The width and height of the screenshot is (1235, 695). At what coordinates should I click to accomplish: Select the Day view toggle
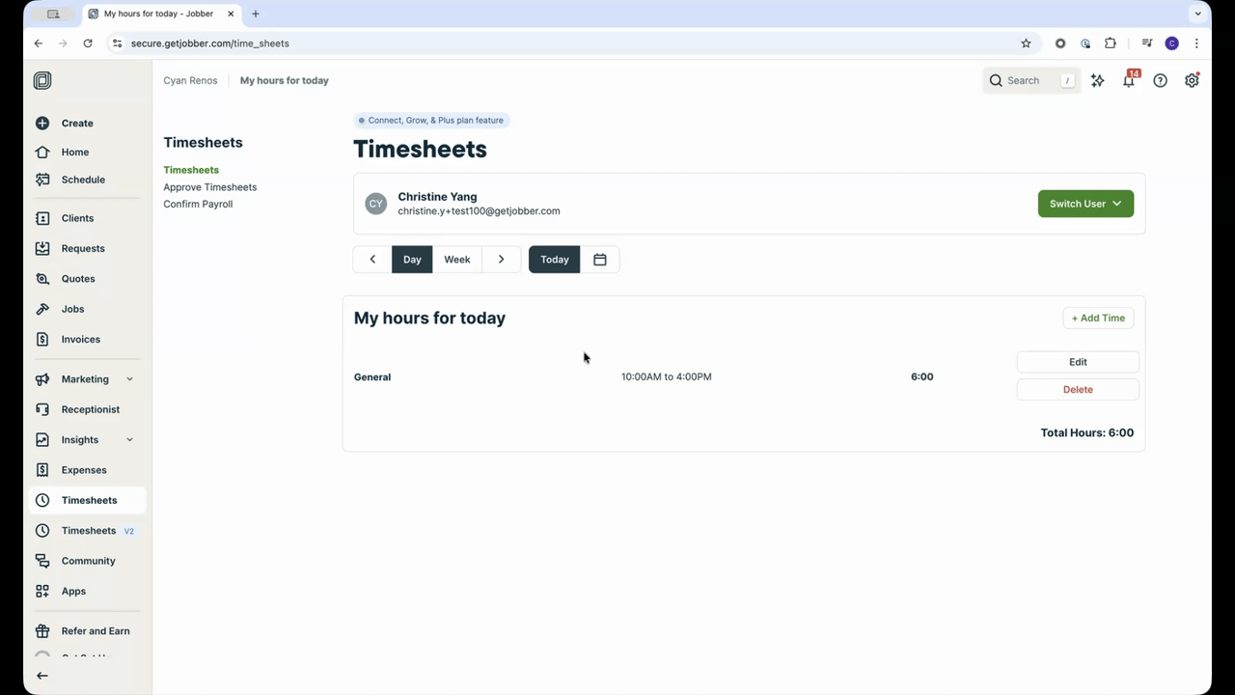412,260
